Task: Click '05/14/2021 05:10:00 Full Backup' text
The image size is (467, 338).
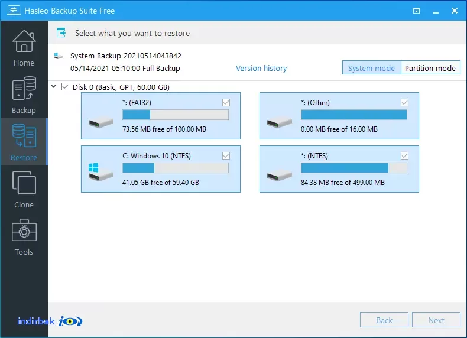Action: tap(125, 68)
